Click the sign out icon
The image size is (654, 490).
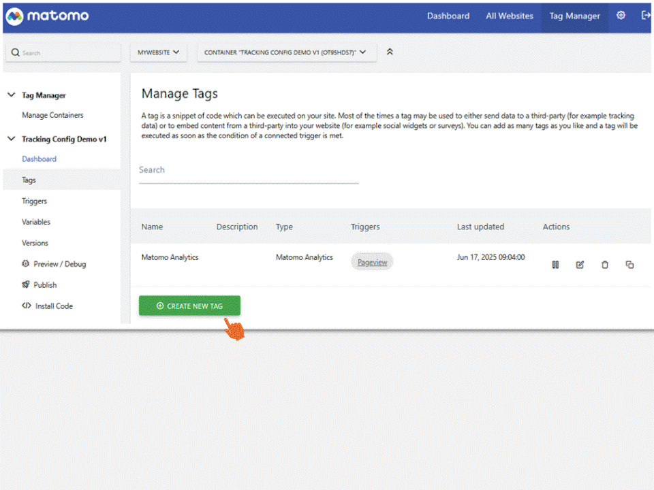click(x=646, y=15)
